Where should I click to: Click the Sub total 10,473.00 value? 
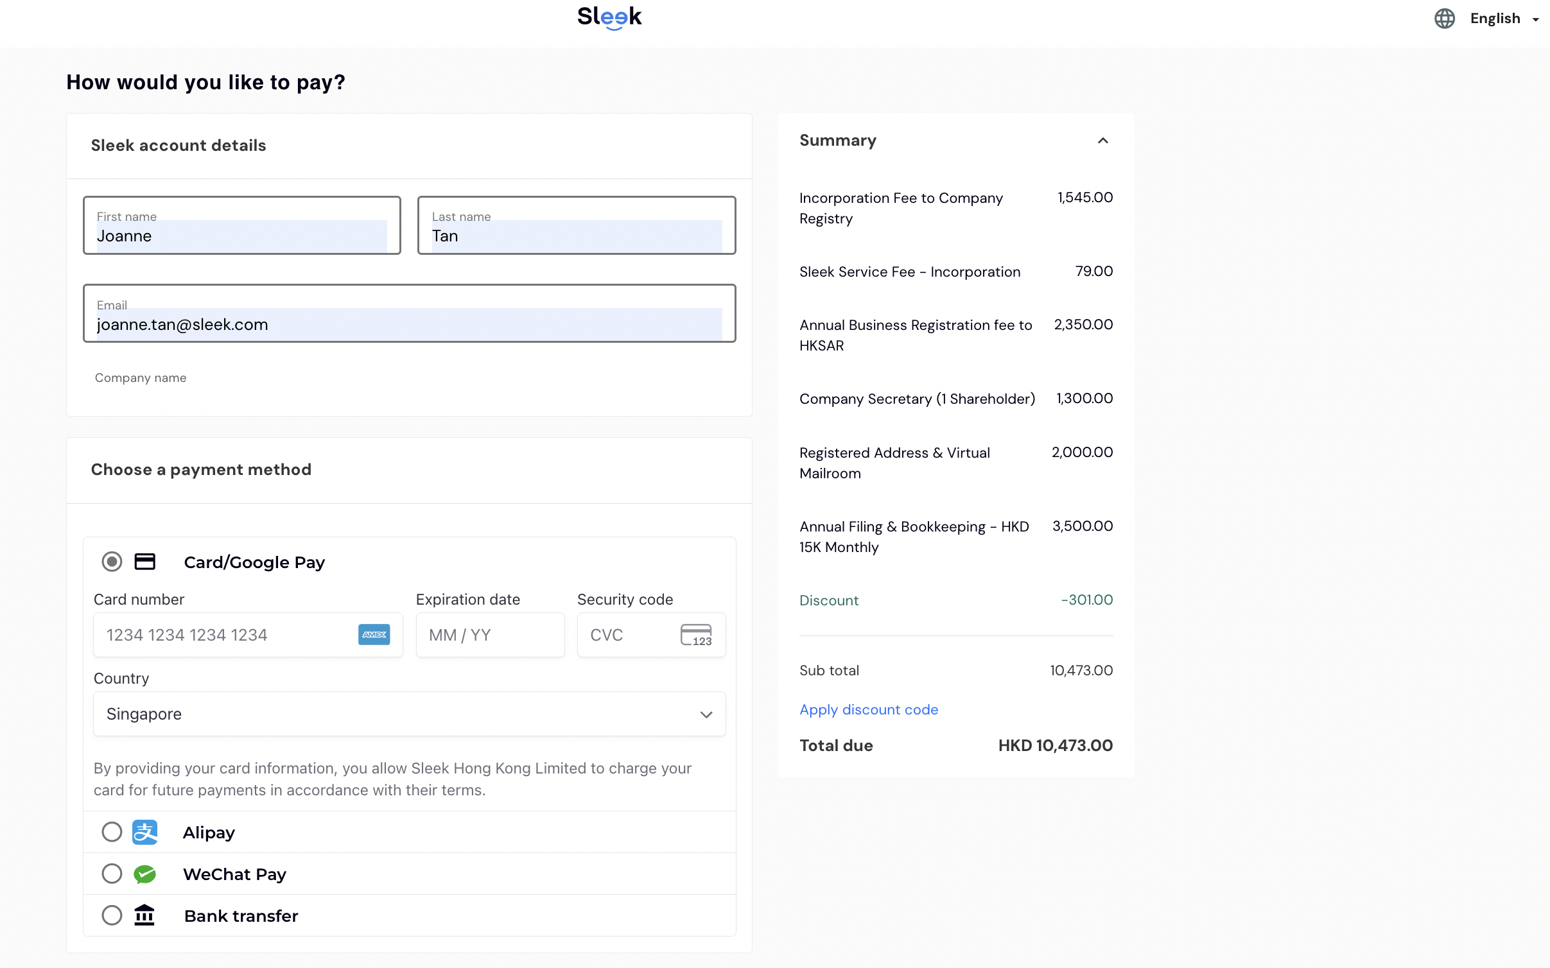point(1081,670)
